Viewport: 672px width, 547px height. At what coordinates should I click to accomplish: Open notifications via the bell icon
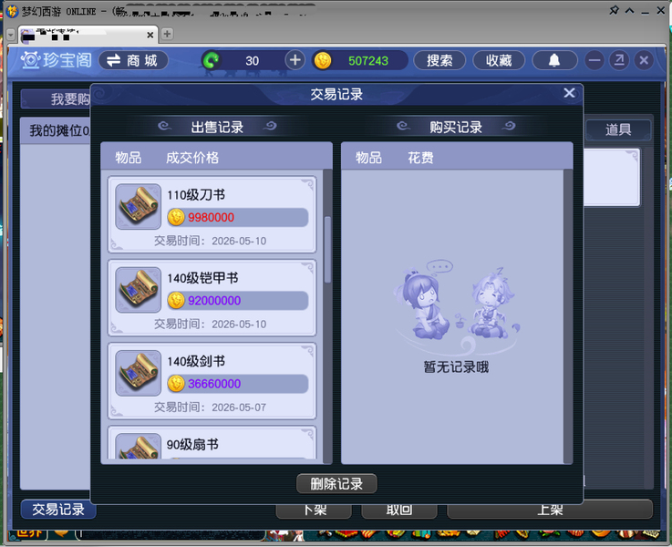click(x=554, y=60)
